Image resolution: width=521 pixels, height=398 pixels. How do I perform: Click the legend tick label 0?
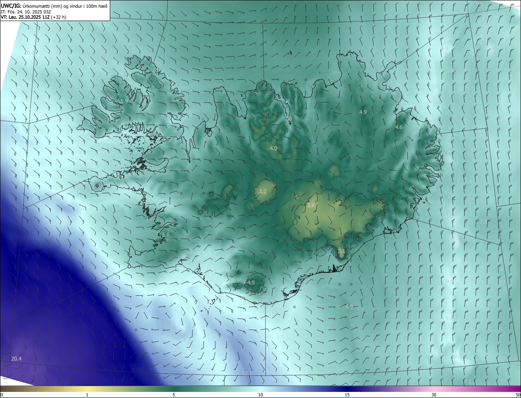tap(2, 395)
